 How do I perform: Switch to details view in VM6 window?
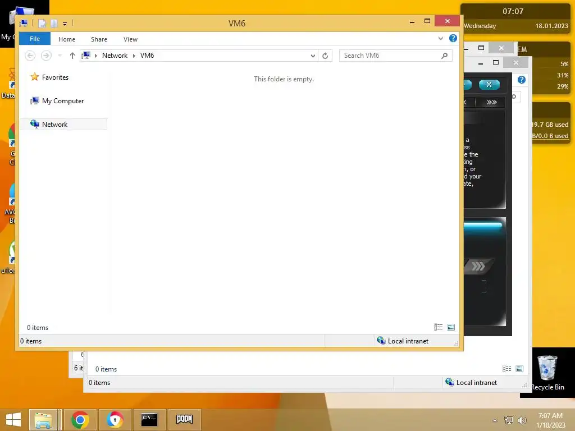click(438, 327)
